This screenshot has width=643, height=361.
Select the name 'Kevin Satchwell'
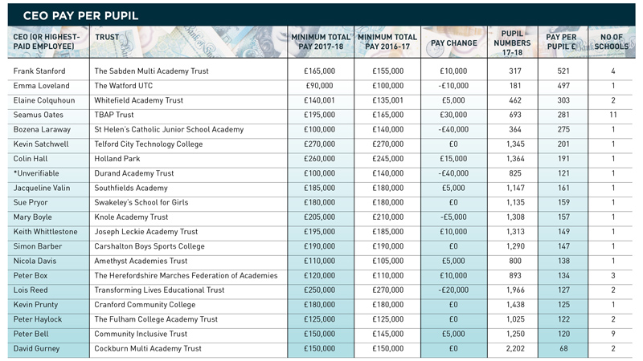pyautogui.click(x=41, y=144)
